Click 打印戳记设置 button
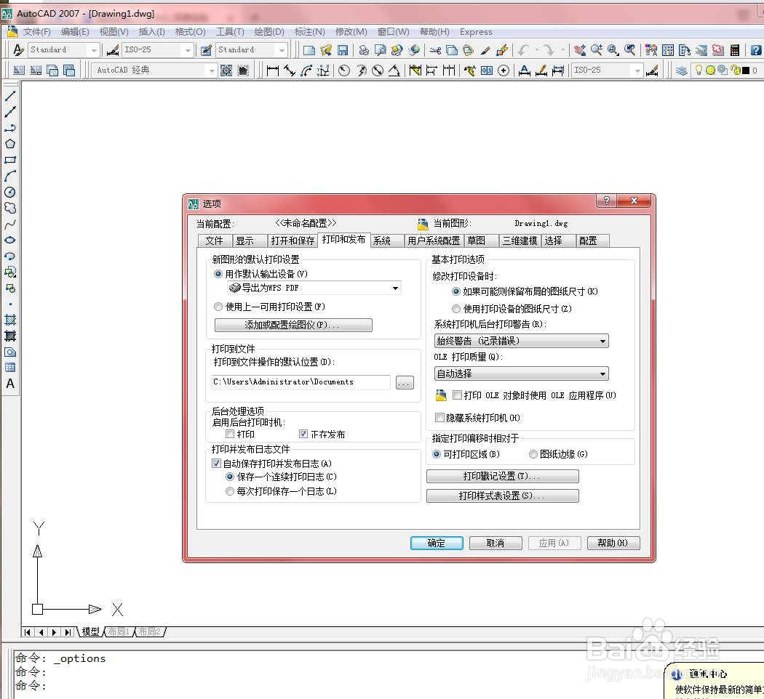 click(502, 476)
